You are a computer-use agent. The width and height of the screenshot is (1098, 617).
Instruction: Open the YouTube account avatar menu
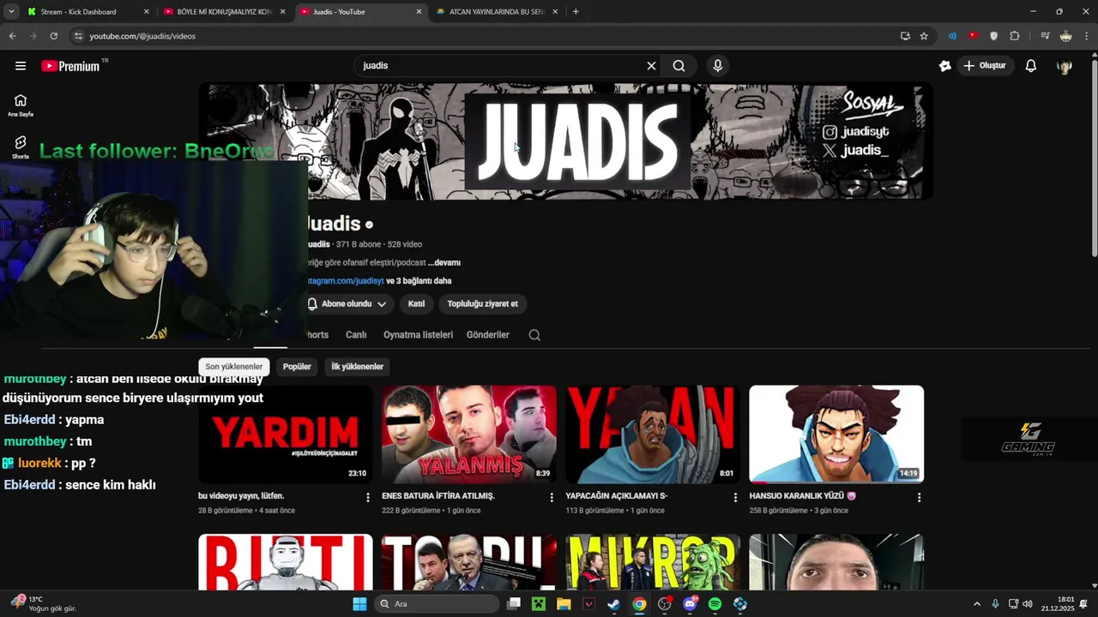tap(1065, 66)
